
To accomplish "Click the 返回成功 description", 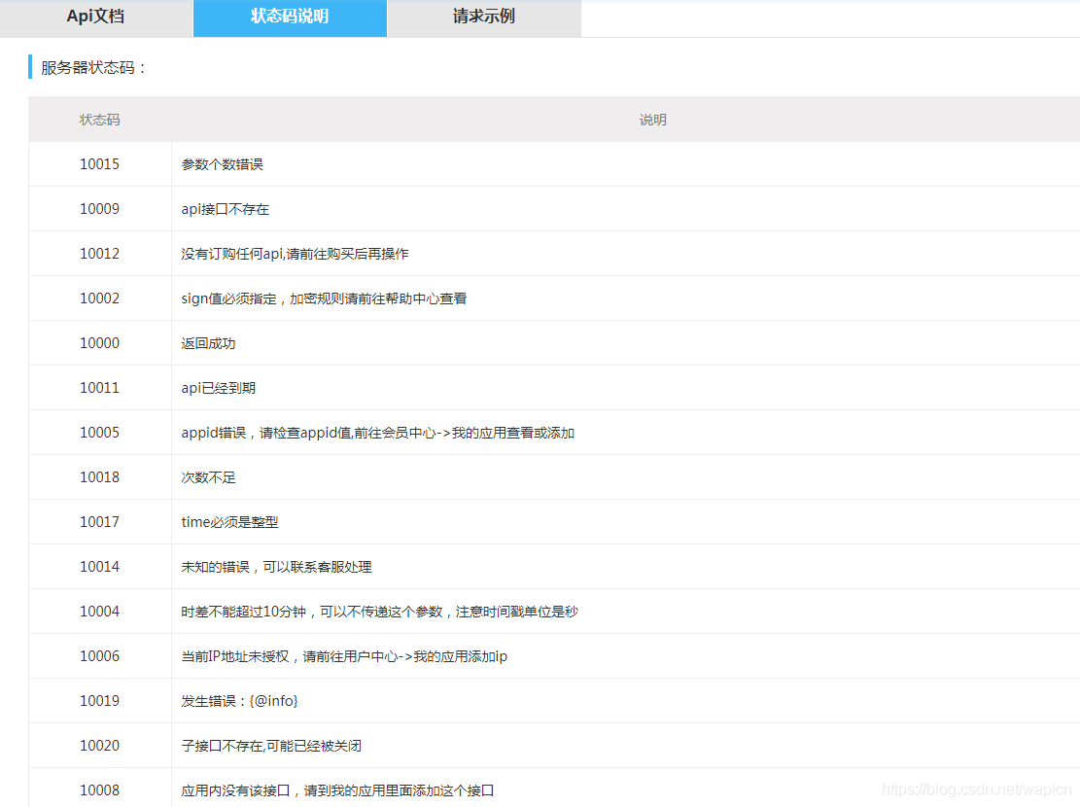I will click(x=208, y=343).
